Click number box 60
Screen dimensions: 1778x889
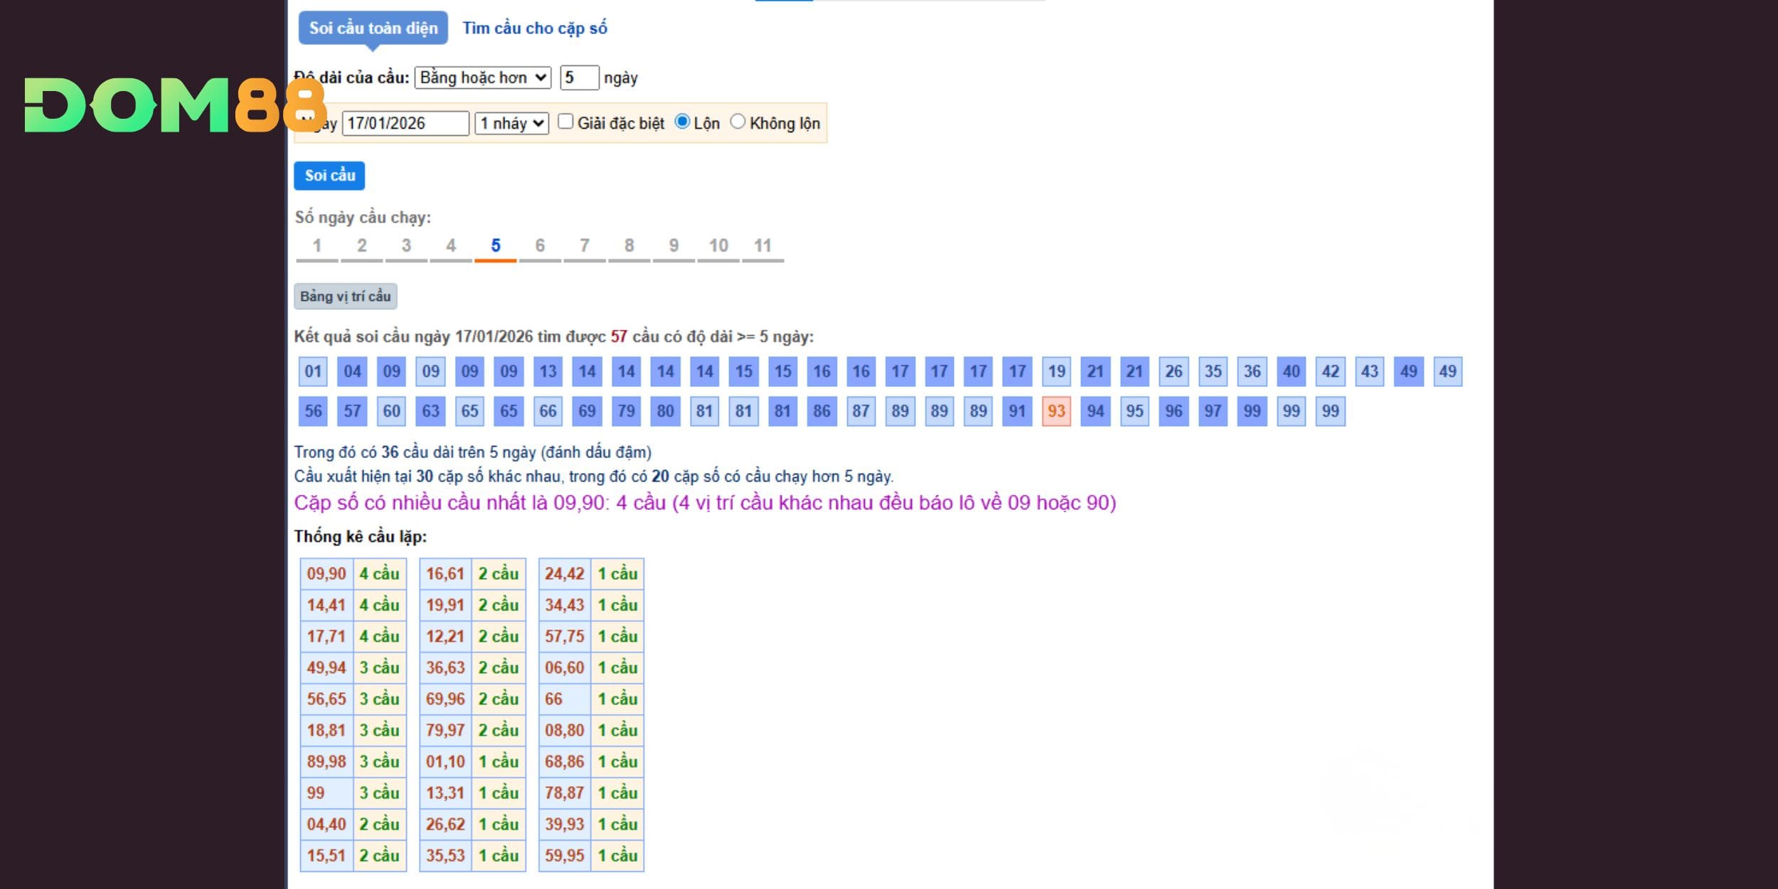point(391,411)
